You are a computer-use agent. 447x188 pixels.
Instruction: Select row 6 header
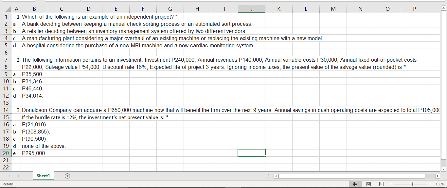pos(6,53)
